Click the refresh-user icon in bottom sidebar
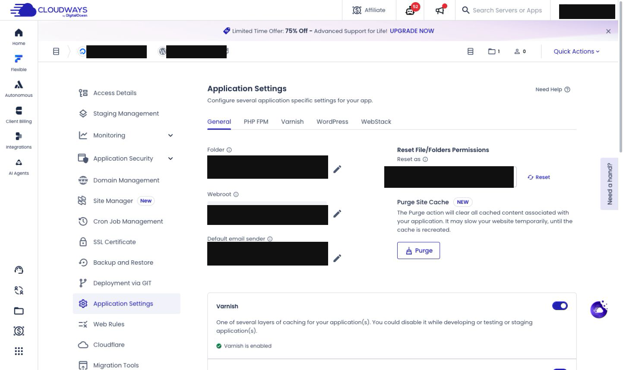 [19, 290]
